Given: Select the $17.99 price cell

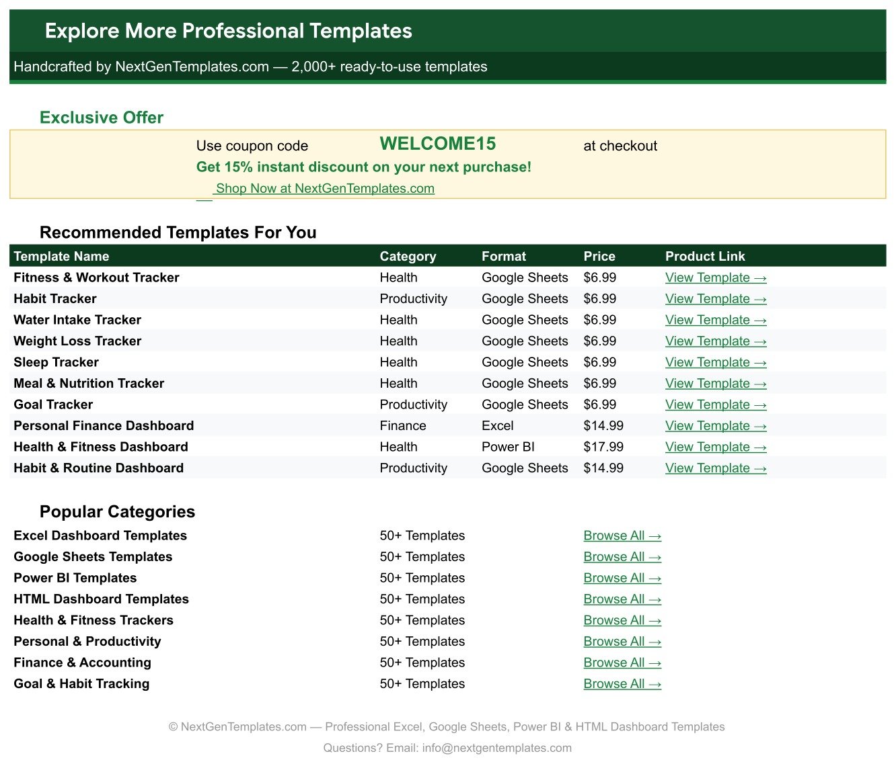Looking at the screenshot, I should click(x=603, y=447).
